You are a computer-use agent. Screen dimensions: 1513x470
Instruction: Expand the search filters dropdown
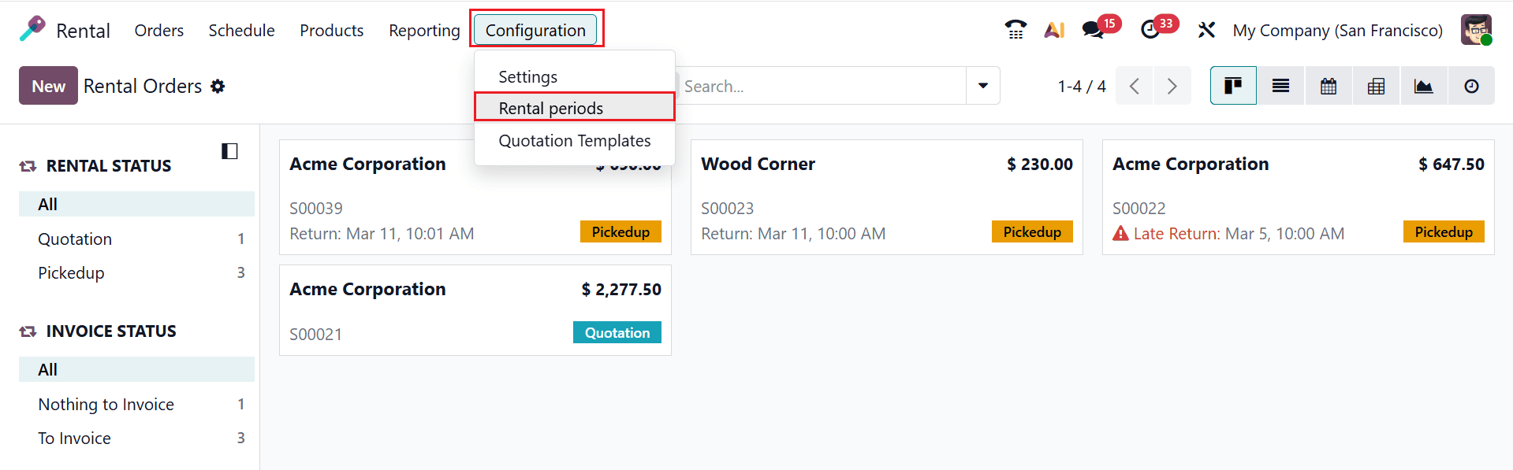pos(982,85)
